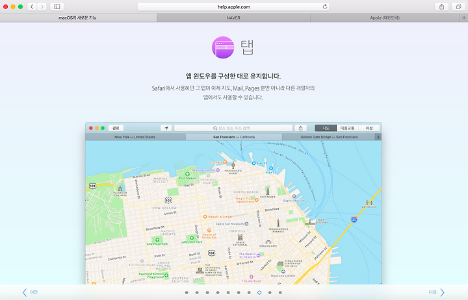The width and height of the screenshot is (468, 300).
Task: Go back with Safari's back arrow
Action: tap(32, 6)
